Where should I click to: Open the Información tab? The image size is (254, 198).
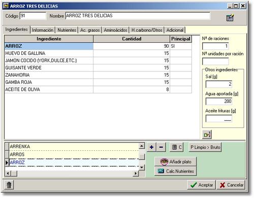click(x=43, y=30)
